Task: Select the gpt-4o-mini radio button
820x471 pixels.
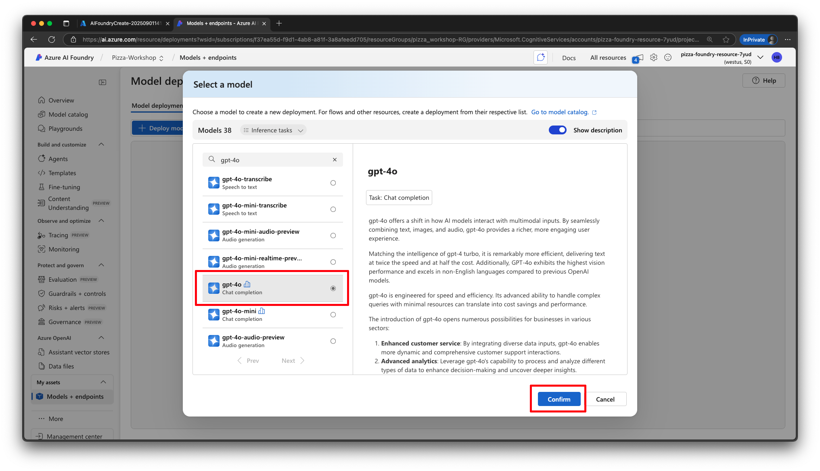Action: point(333,315)
